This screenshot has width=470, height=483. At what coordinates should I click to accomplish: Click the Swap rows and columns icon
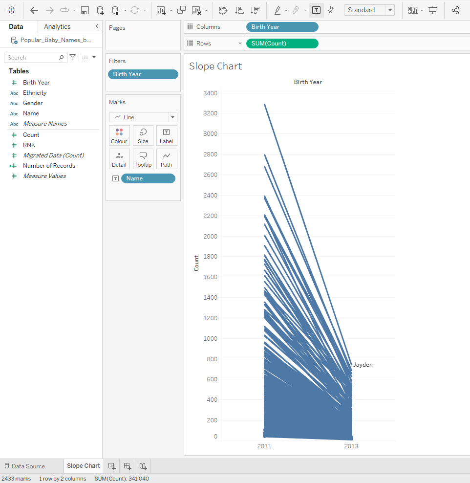coord(223,10)
